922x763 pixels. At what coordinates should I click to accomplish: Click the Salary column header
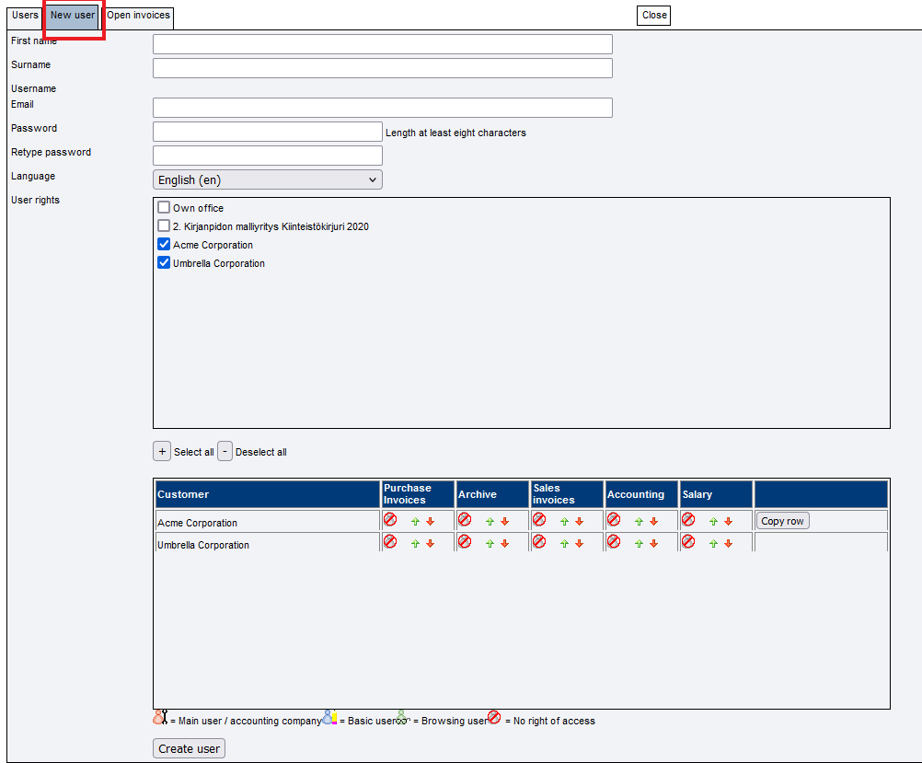click(716, 494)
